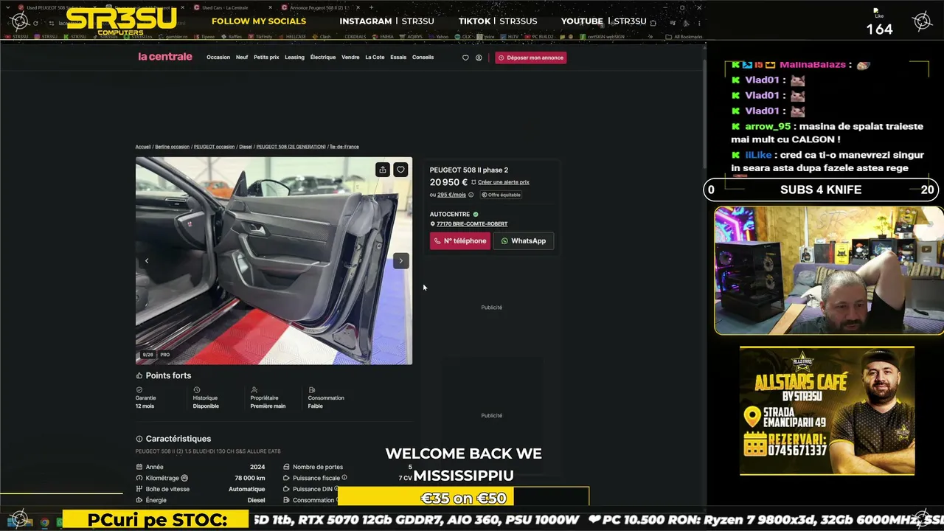Open the user account icon in header

479,58
